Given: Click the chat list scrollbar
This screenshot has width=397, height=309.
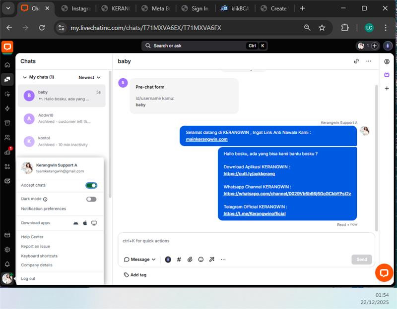Looking at the screenshot, I should 110,134.
